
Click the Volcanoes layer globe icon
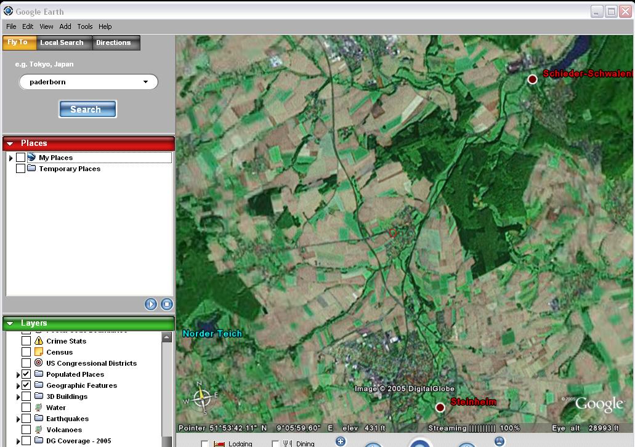coord(39,429)
